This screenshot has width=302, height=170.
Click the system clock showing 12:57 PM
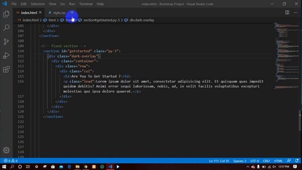pyautogui.click(x=284, y=167)
